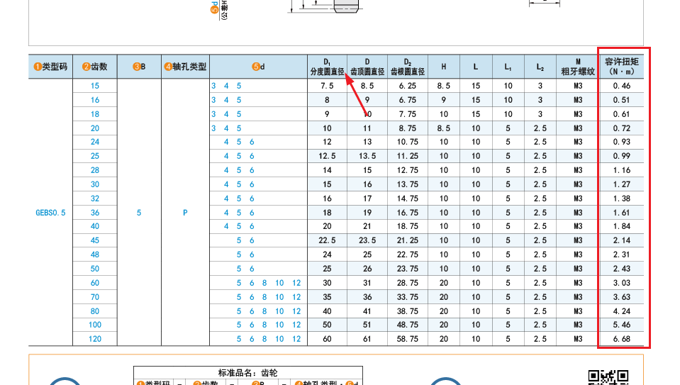
Task: Click pitch diameter value 7.5
Action: (x=327, y=86)
